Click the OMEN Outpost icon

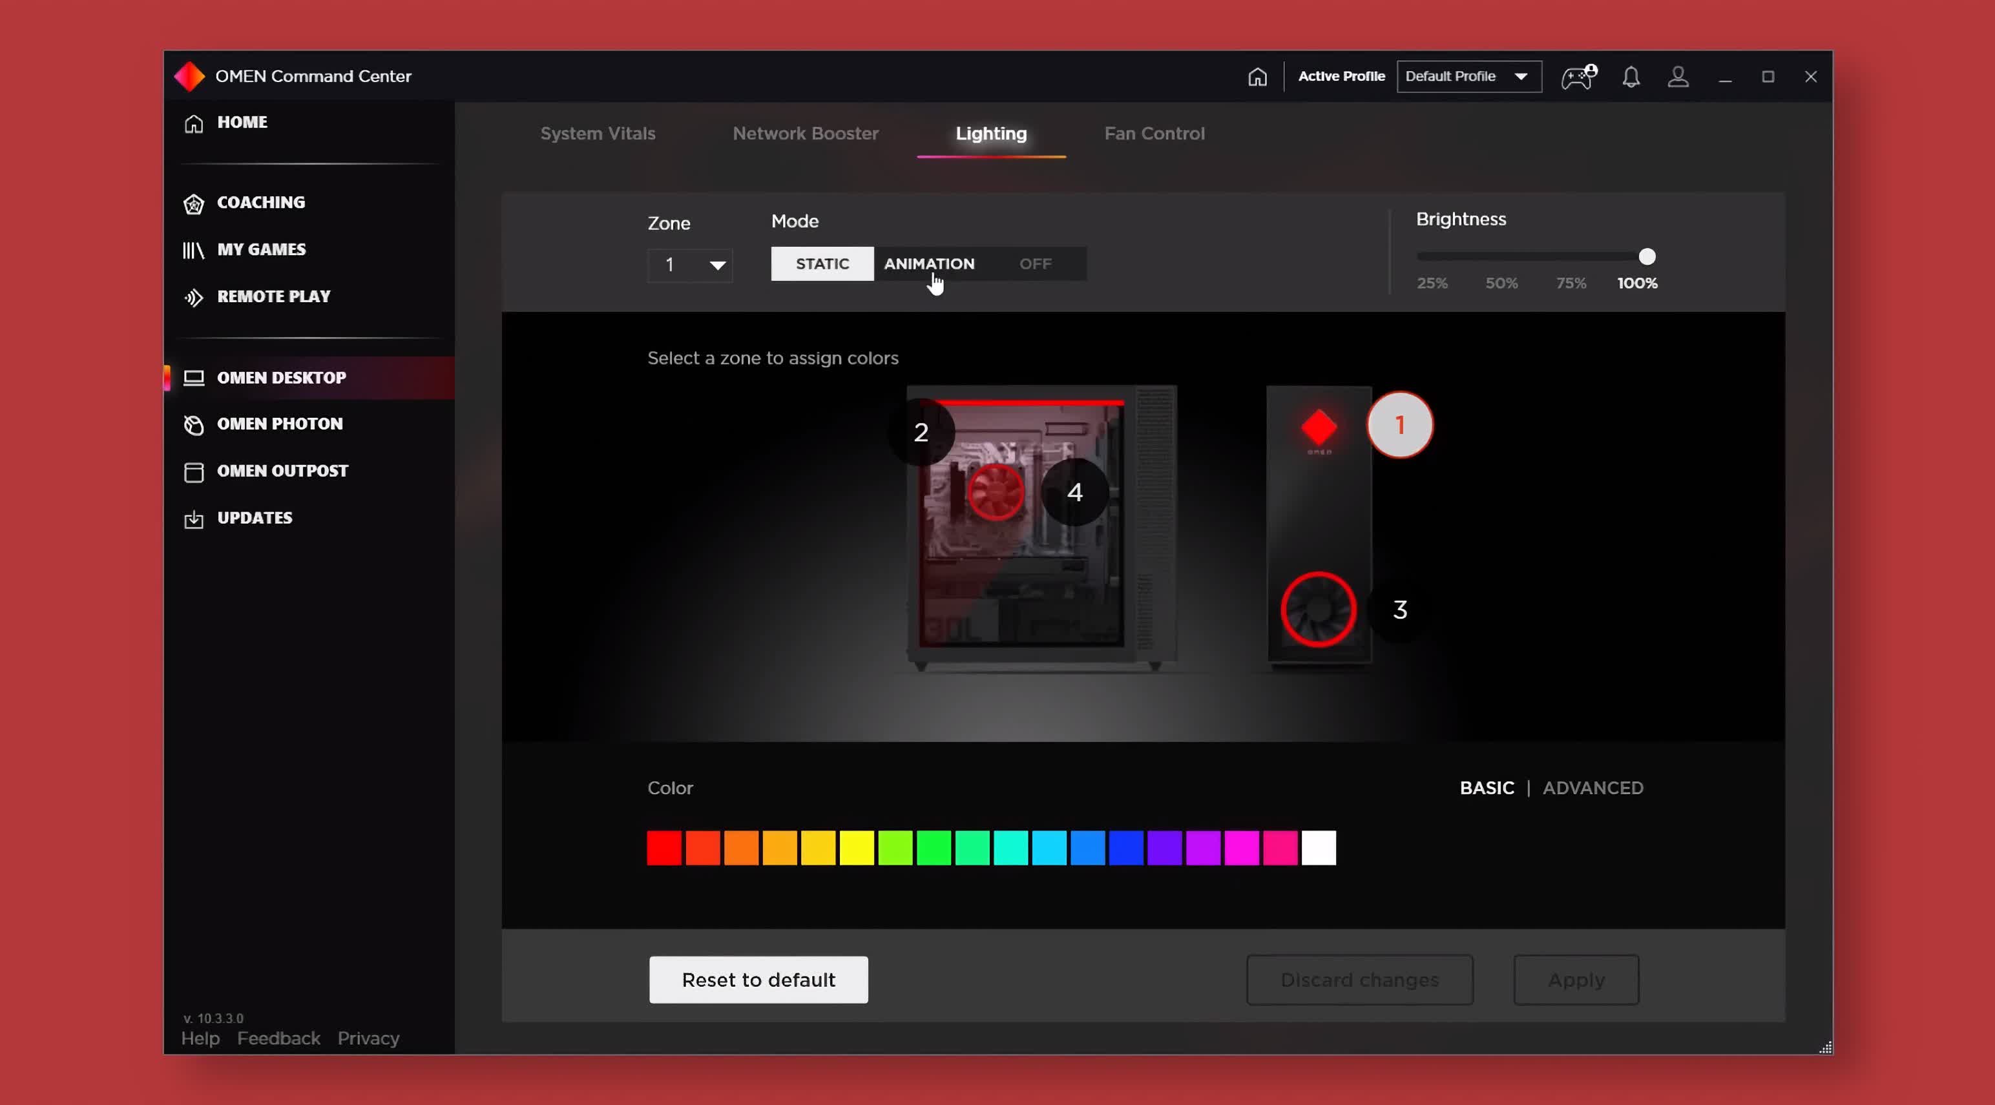pyautogui.click(x=194, y=471)
